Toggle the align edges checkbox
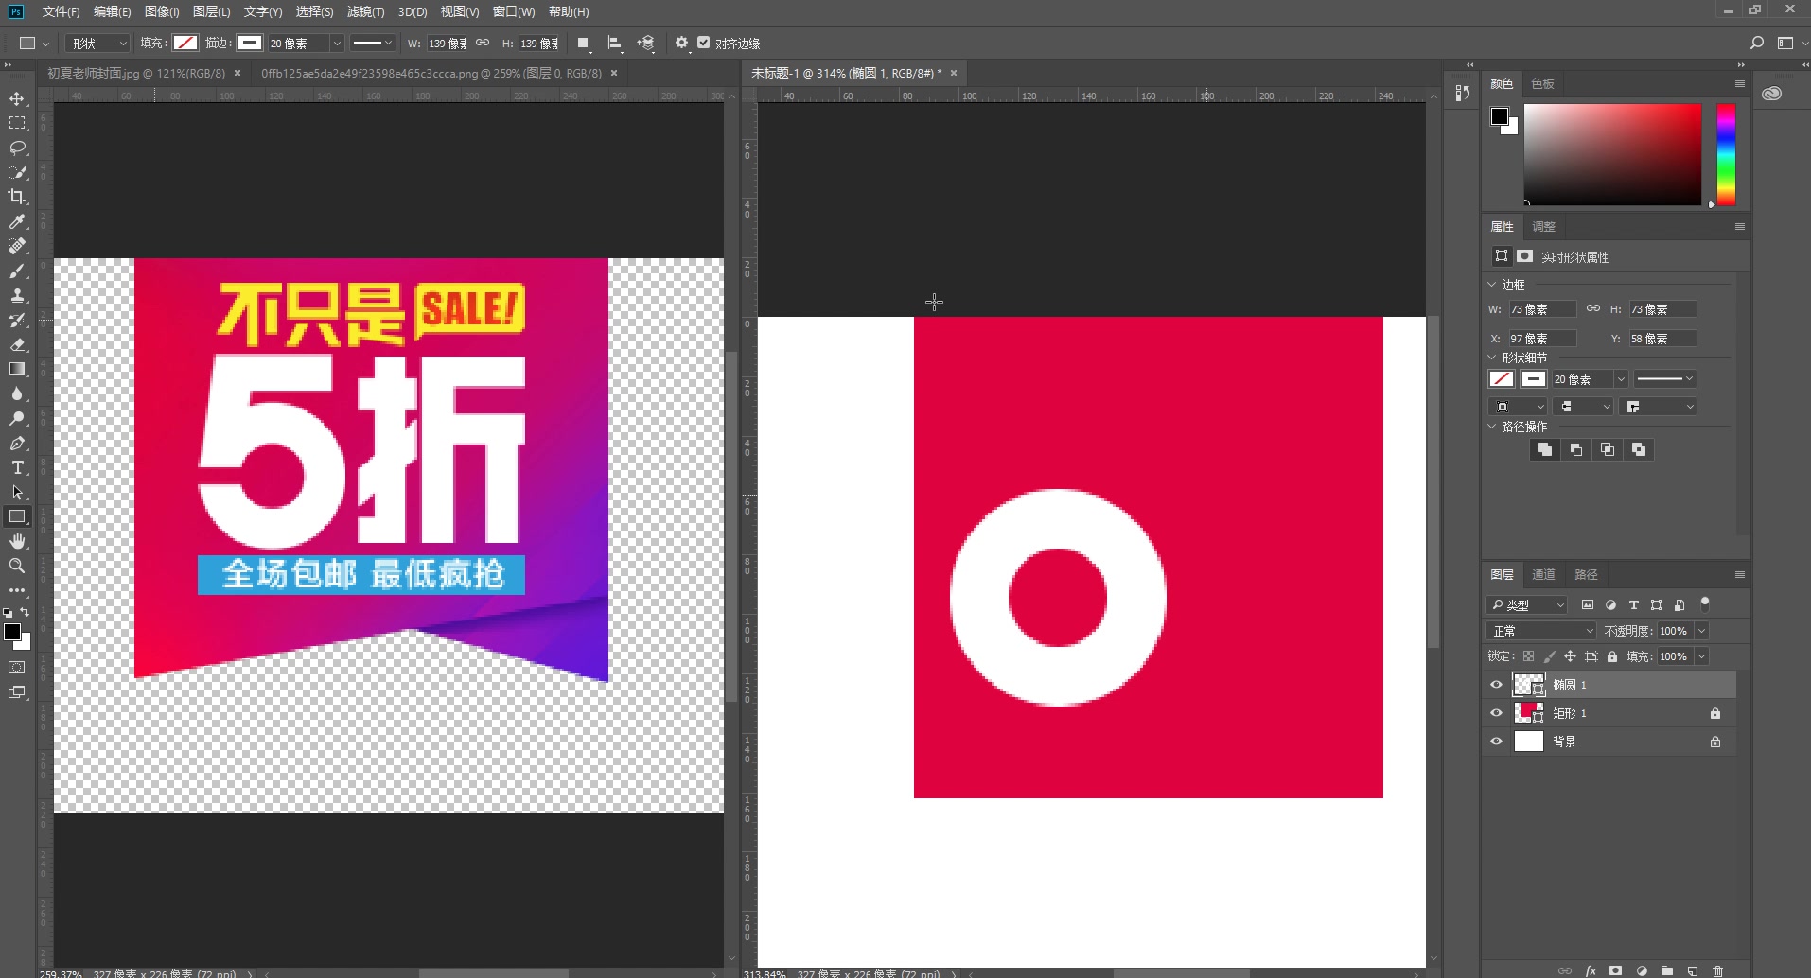1811x978 pixels. tap(703, 43)
